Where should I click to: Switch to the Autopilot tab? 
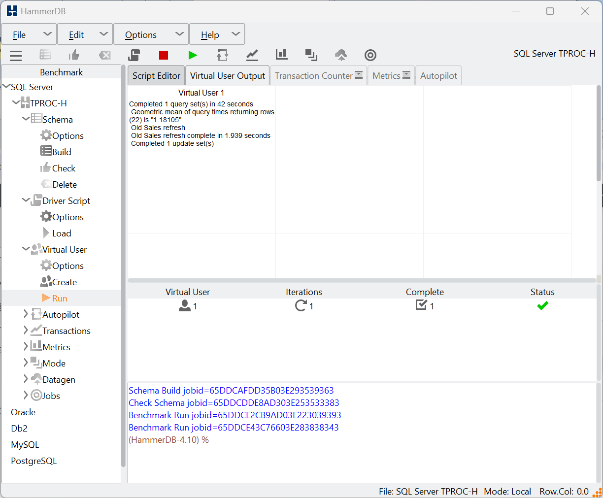click(x=438, y=75)
